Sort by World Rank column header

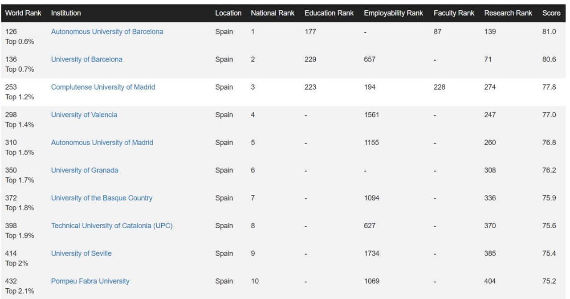23,13
